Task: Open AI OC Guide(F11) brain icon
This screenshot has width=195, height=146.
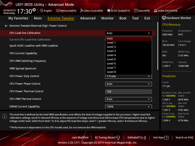Action: (x=109, y=11)
